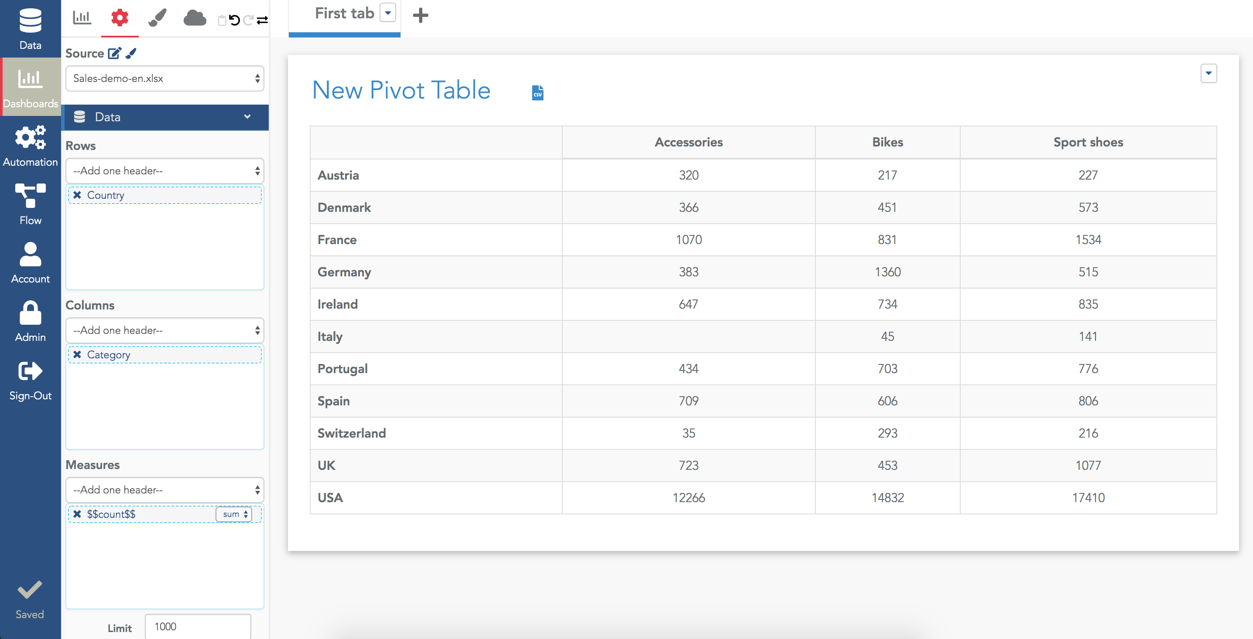
Task: Click the France row label
Action: [337, 240]
